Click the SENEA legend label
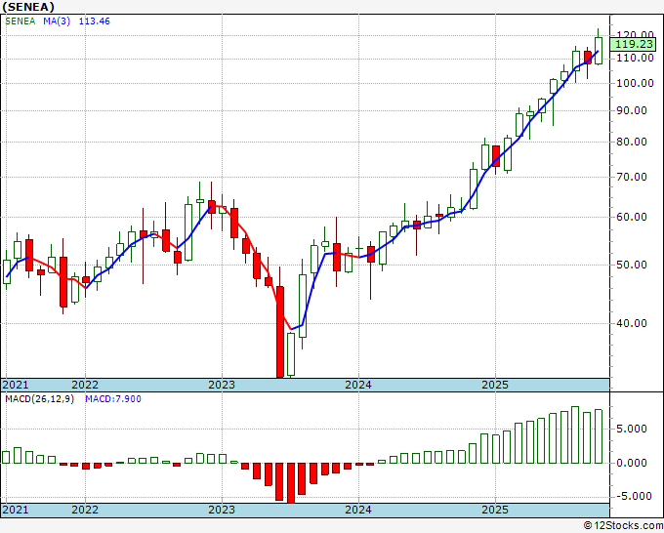The height and width of the screenshot is (533, 664). 21,21
